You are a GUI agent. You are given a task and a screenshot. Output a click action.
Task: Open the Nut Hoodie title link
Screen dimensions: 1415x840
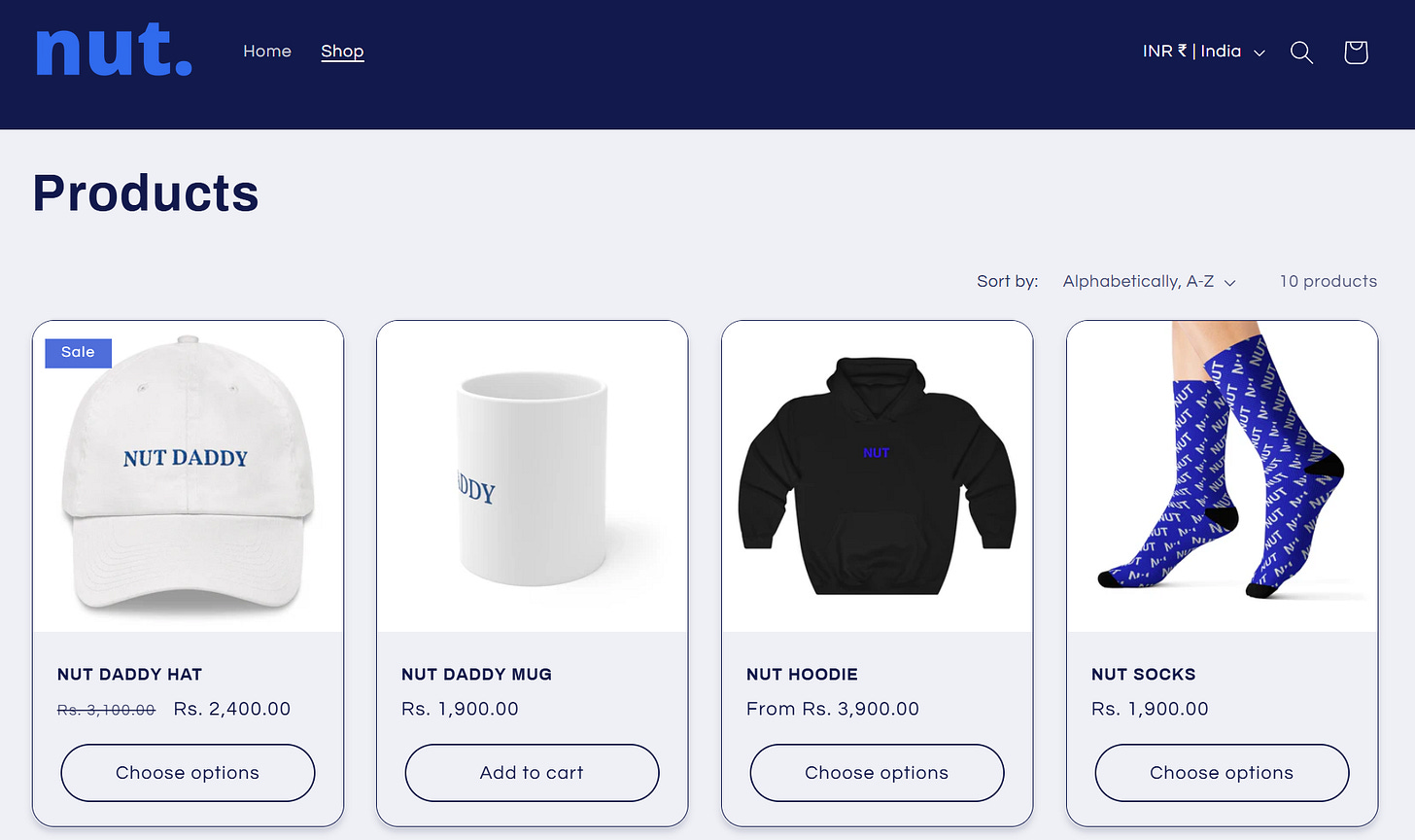click(x=802, y=675)
